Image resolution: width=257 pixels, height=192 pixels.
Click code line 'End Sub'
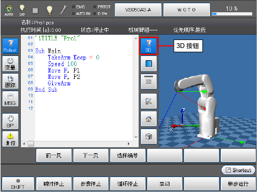[x=46, y=90]
